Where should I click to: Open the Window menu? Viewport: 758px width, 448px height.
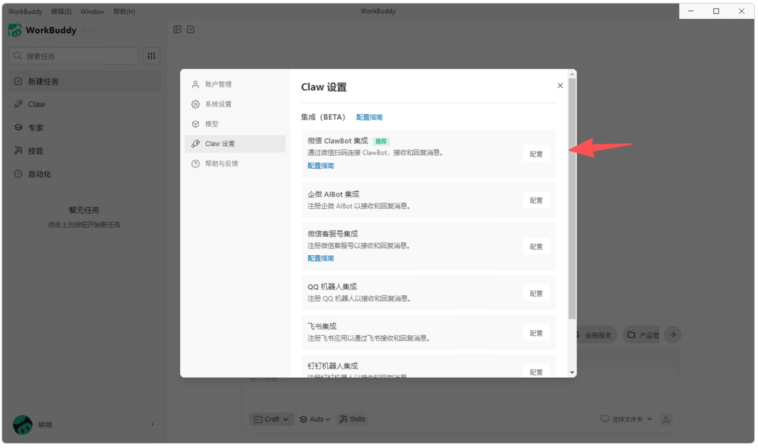click(x=92, y=12)
